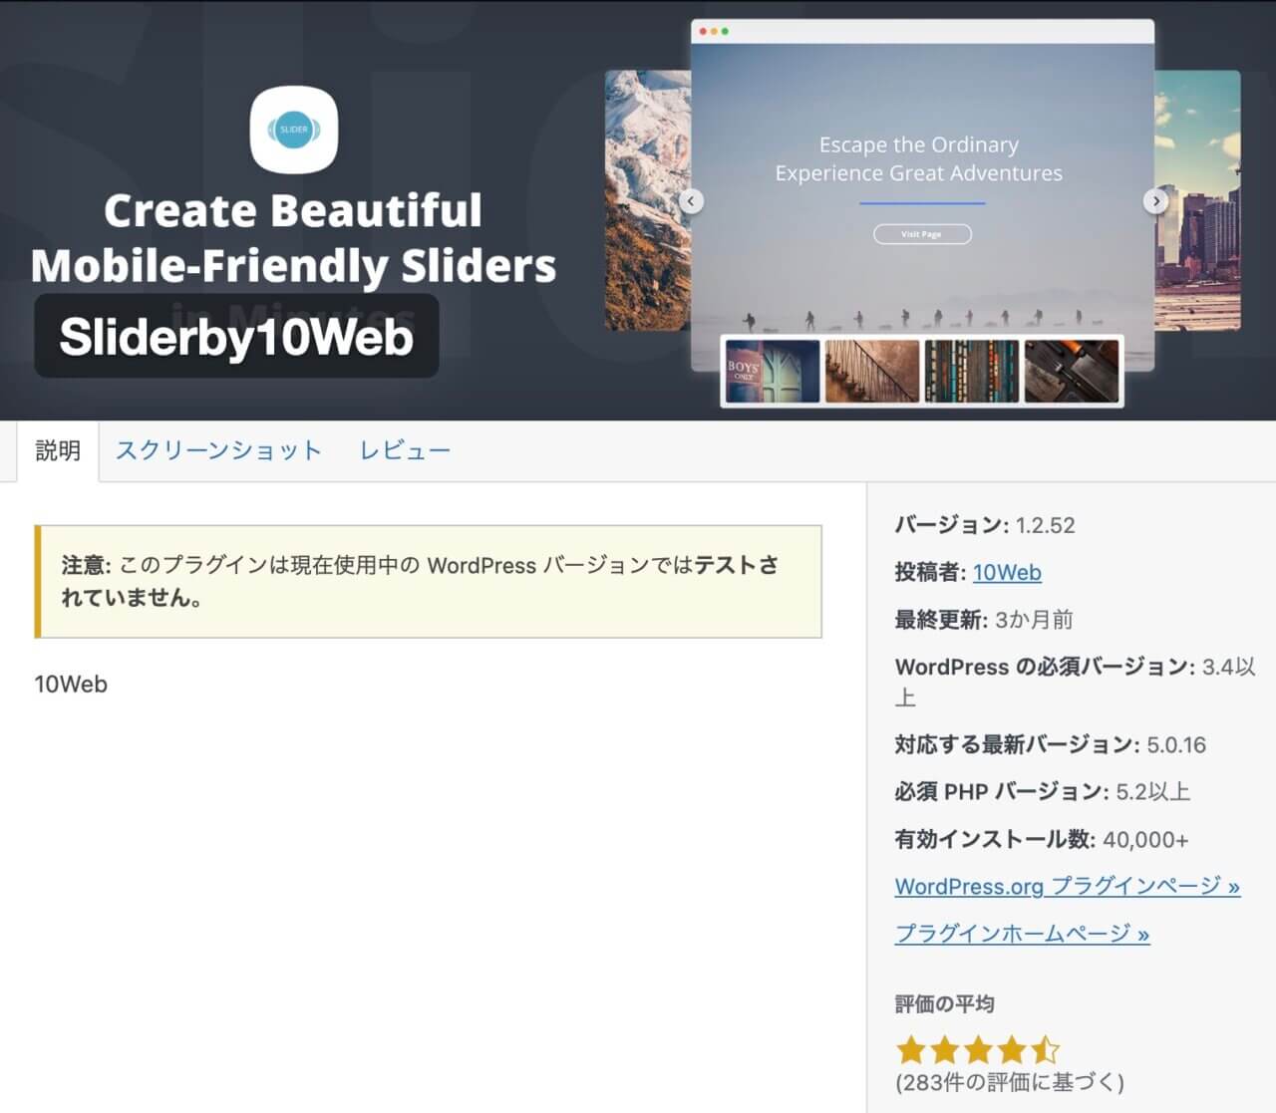Viewport: 1276px width, 1113px height.
Task: Click the green dot in preview window
Action: tap(725, 32)
